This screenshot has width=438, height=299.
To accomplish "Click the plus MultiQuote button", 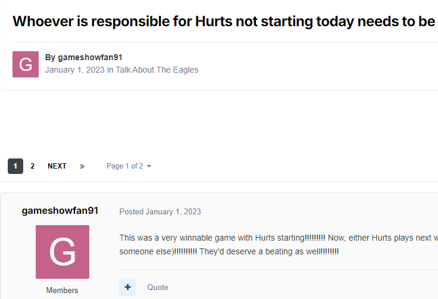I will (x=128, y=287).
